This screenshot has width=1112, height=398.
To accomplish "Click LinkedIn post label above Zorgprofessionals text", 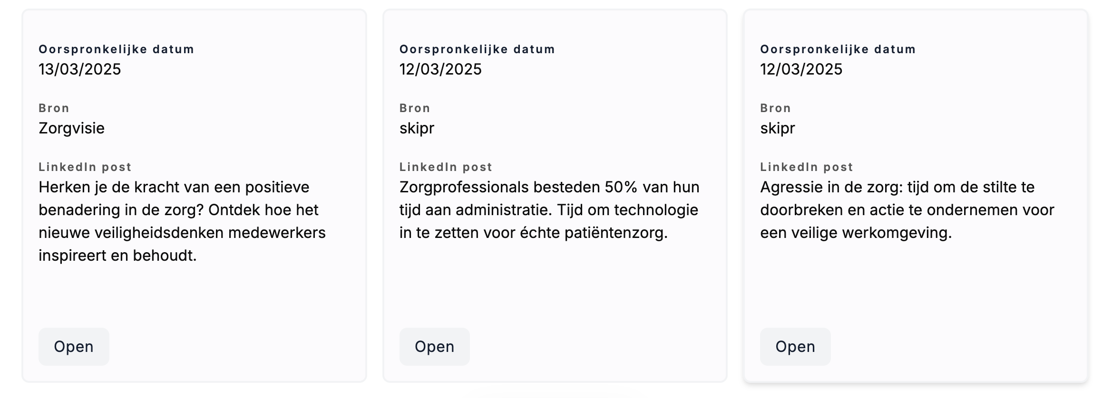I will point(446,167).
